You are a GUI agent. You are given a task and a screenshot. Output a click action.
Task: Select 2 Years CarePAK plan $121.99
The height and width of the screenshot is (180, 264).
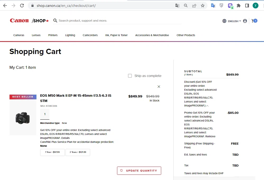[x=78, y=152]
